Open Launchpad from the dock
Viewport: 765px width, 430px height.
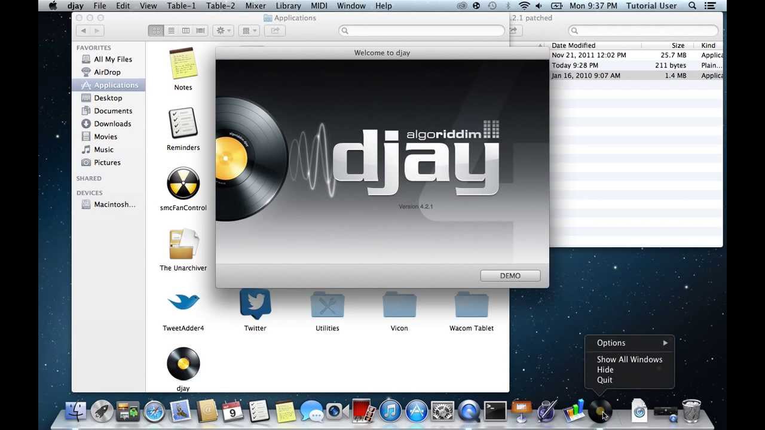[102, 411]
